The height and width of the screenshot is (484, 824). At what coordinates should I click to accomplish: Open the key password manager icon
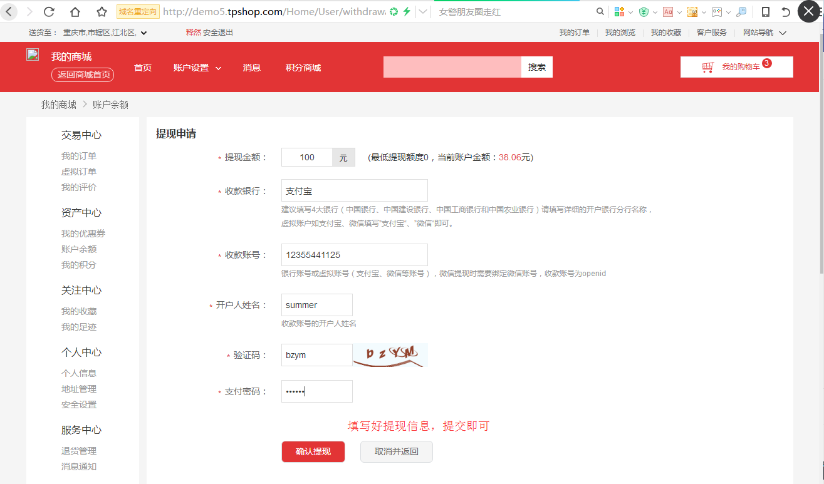coord(742,11)
